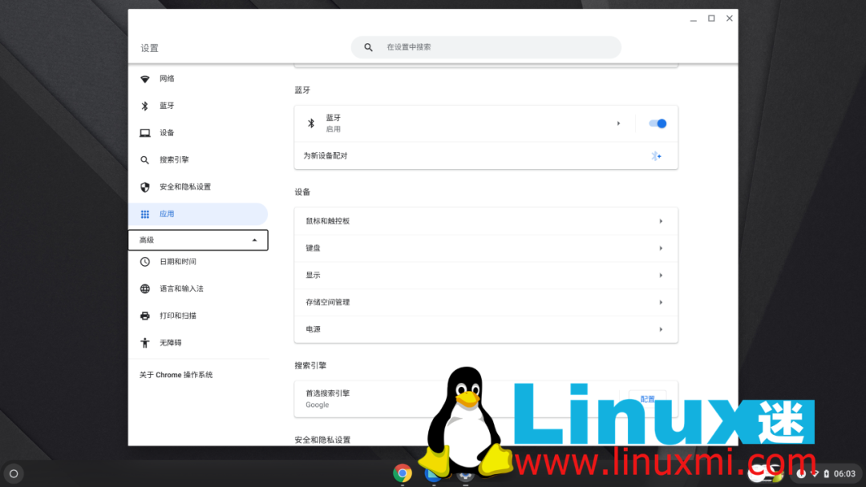Click the accessibility figure icon beside 无障碍
Image resolution: width=866 pixels, height=487 pixels.
pos(144,343)
